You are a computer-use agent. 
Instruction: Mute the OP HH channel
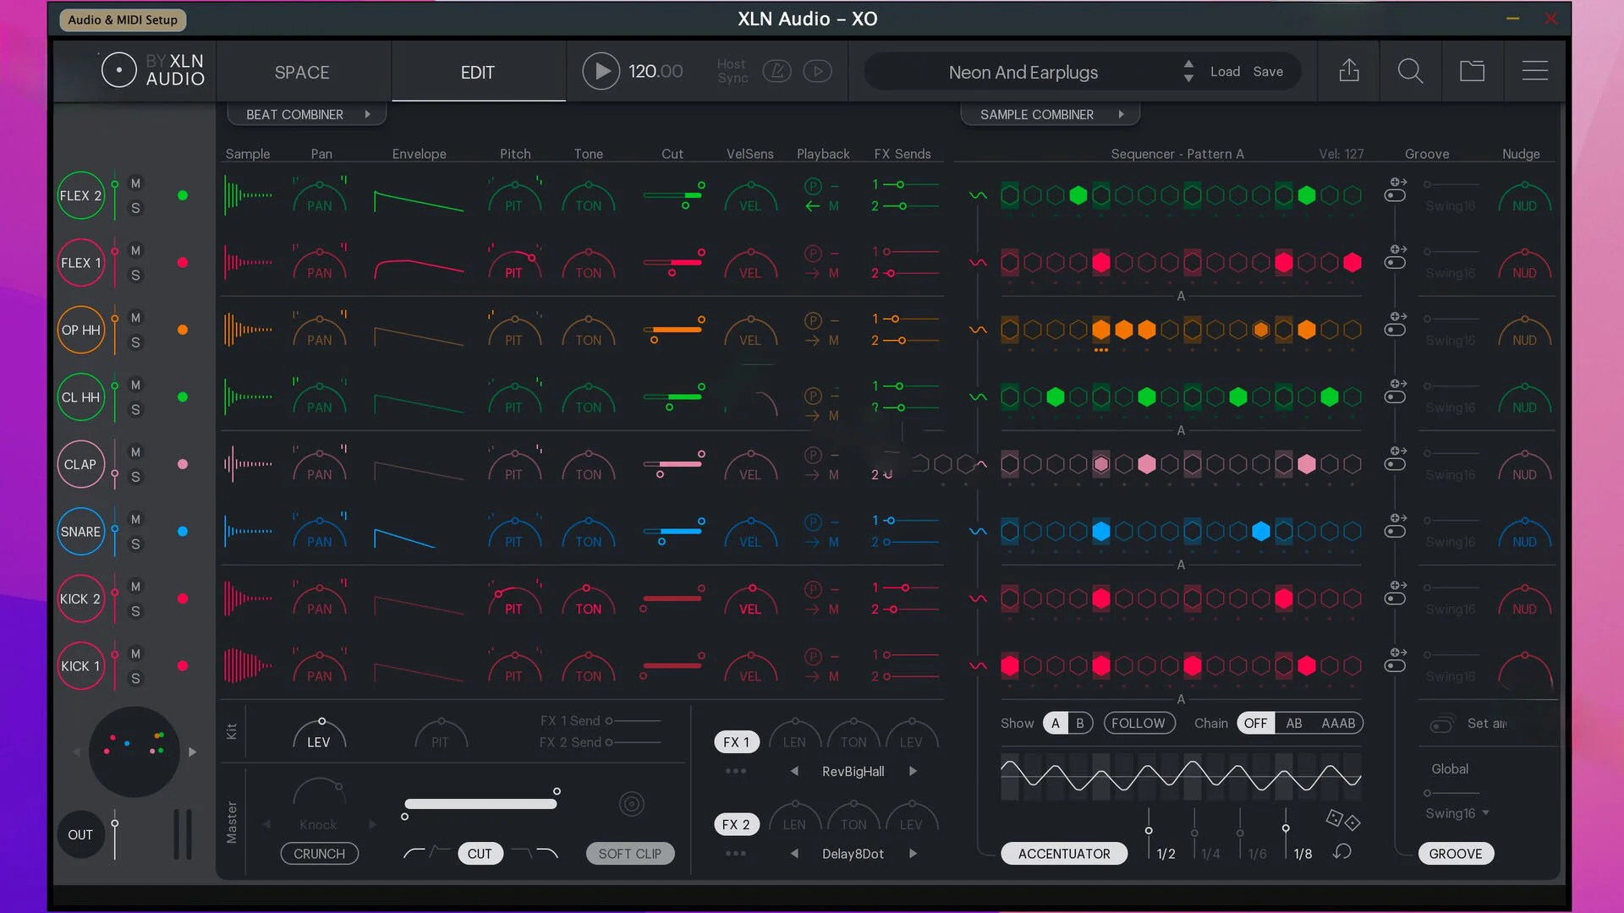pyautogui.click(x=135, y=318)
